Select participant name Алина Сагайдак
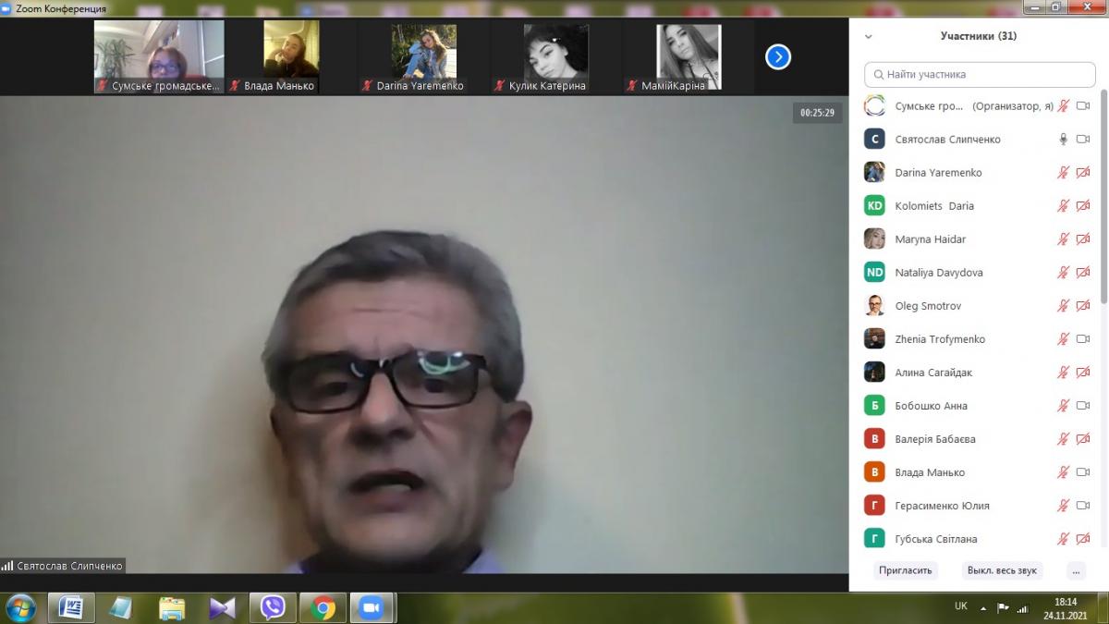The image size is (1109, 624). [933, 373]
